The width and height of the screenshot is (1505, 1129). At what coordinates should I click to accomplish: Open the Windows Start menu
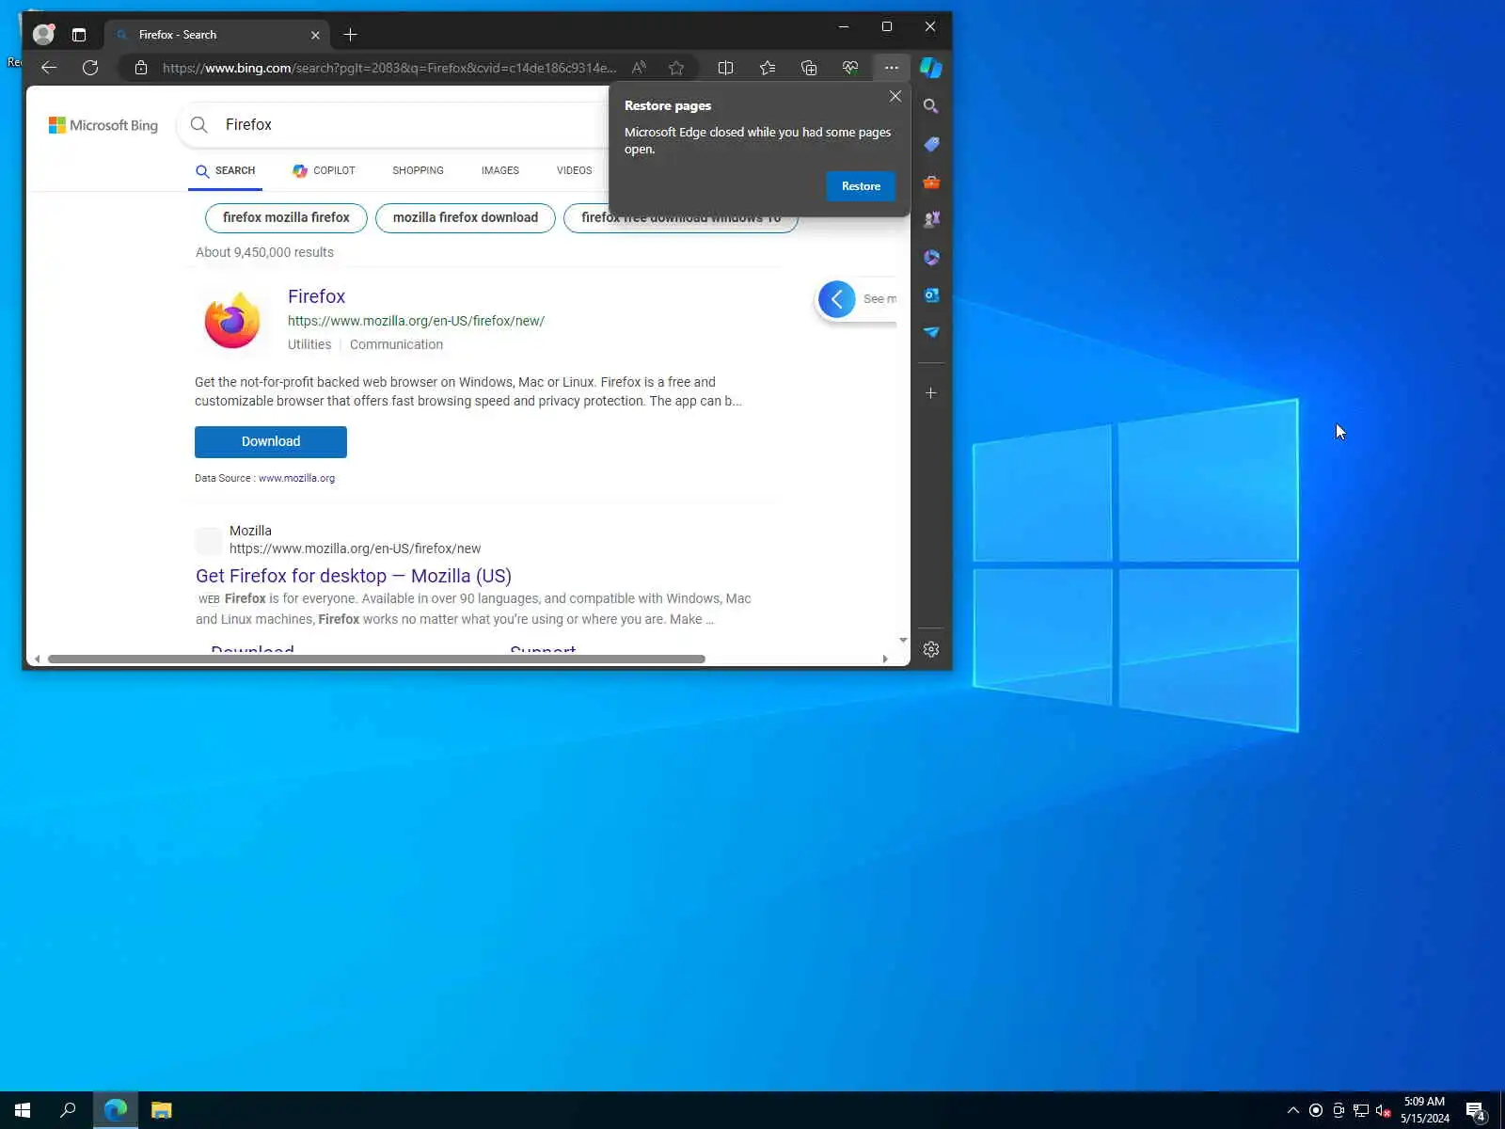pyautogui.click(x=23, y=1110)
